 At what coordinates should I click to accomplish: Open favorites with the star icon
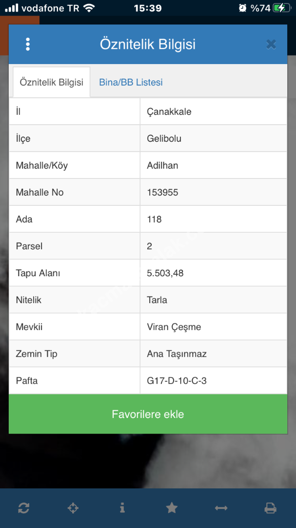pyautogui.click(x=172, y=508)
